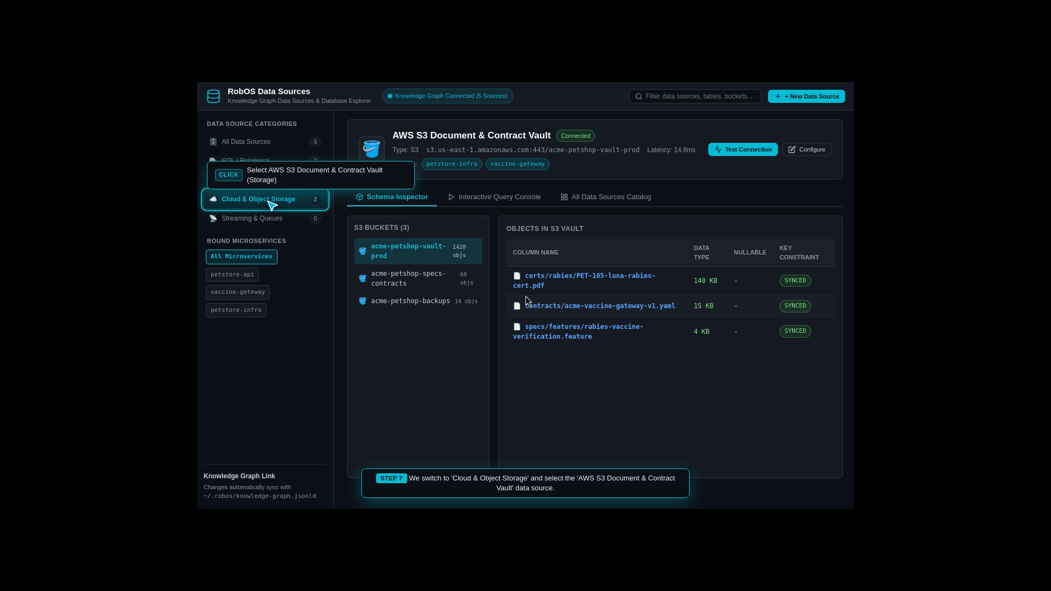The width and height of the screenshot is (1051, 591).
Task: Click the search magnifier icon in filter box
Action: point(639,96)
